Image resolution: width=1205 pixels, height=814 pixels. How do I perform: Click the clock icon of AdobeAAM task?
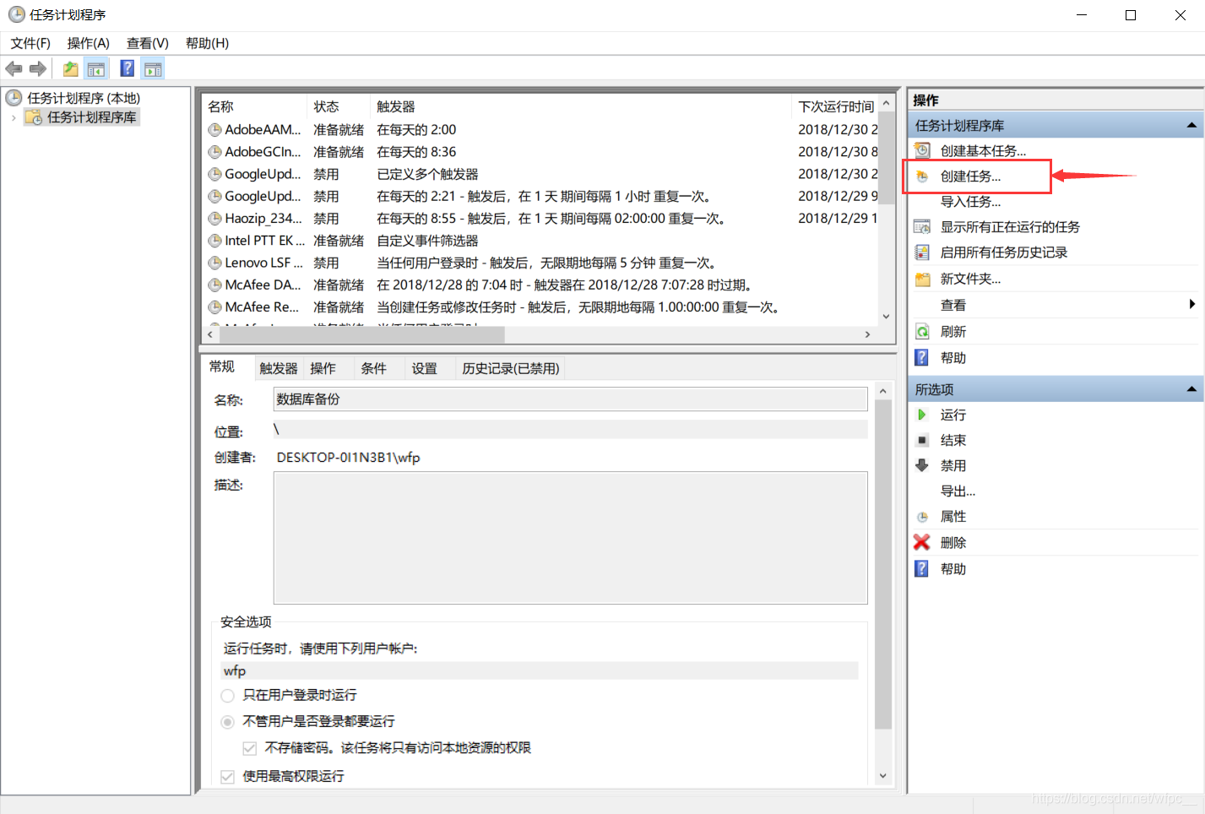(x=215, y=130)
